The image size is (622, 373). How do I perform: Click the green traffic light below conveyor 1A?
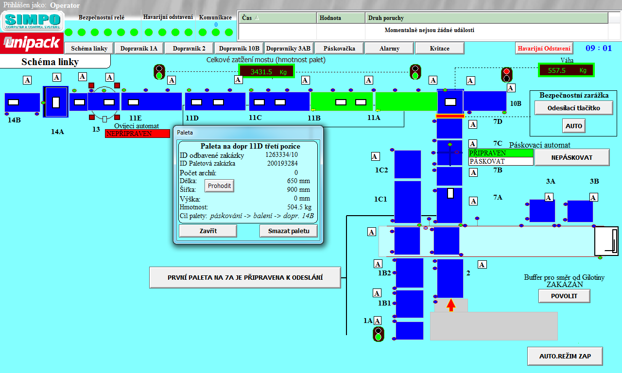tap(378, 334)
